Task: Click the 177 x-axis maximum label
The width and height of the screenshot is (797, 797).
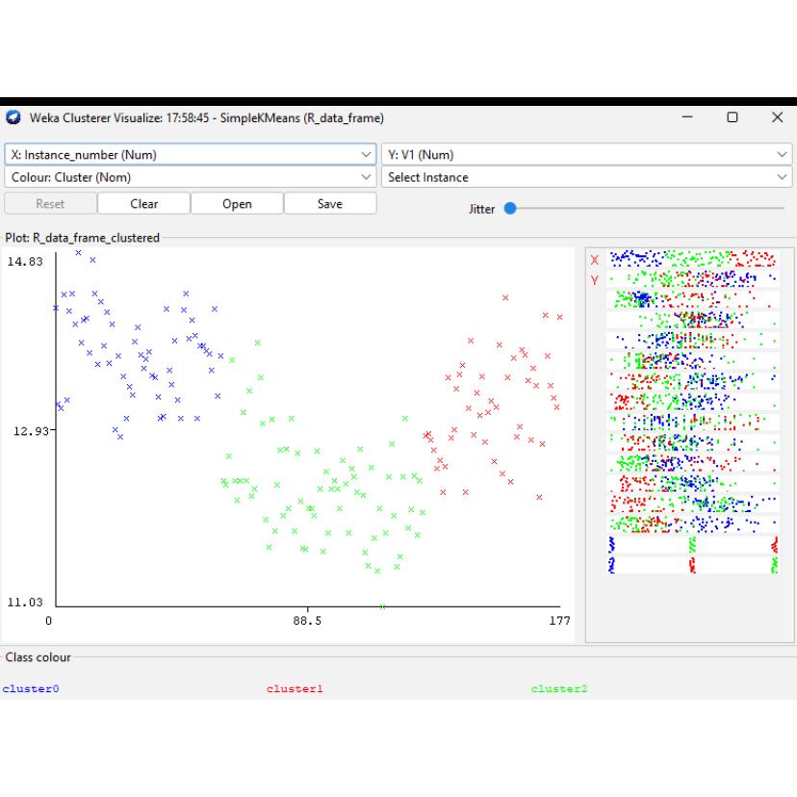Action: coord(559,621)
